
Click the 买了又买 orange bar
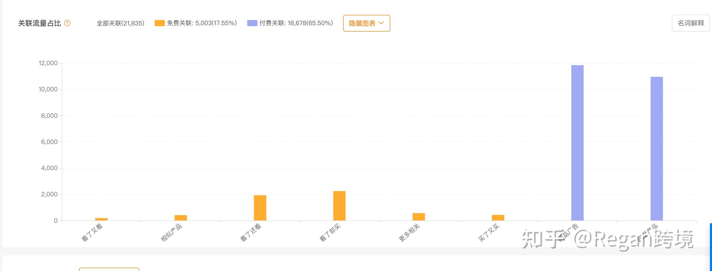498,218
